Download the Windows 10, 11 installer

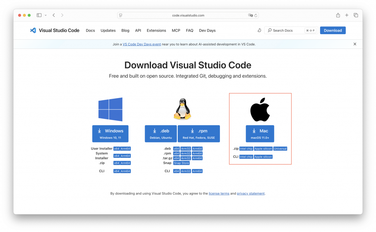point(110,134)
